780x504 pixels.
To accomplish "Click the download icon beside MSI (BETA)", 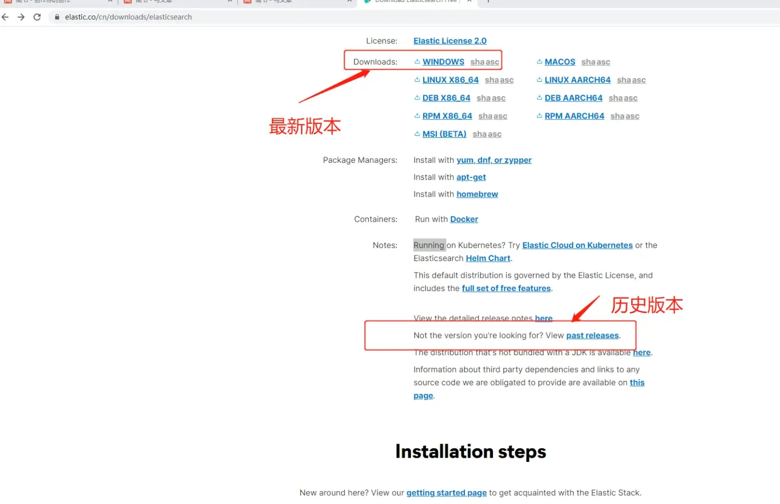I will coord(418,134).
